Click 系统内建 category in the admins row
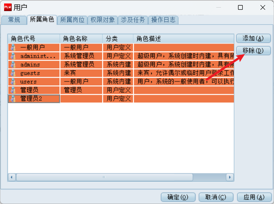 (118, 64)
